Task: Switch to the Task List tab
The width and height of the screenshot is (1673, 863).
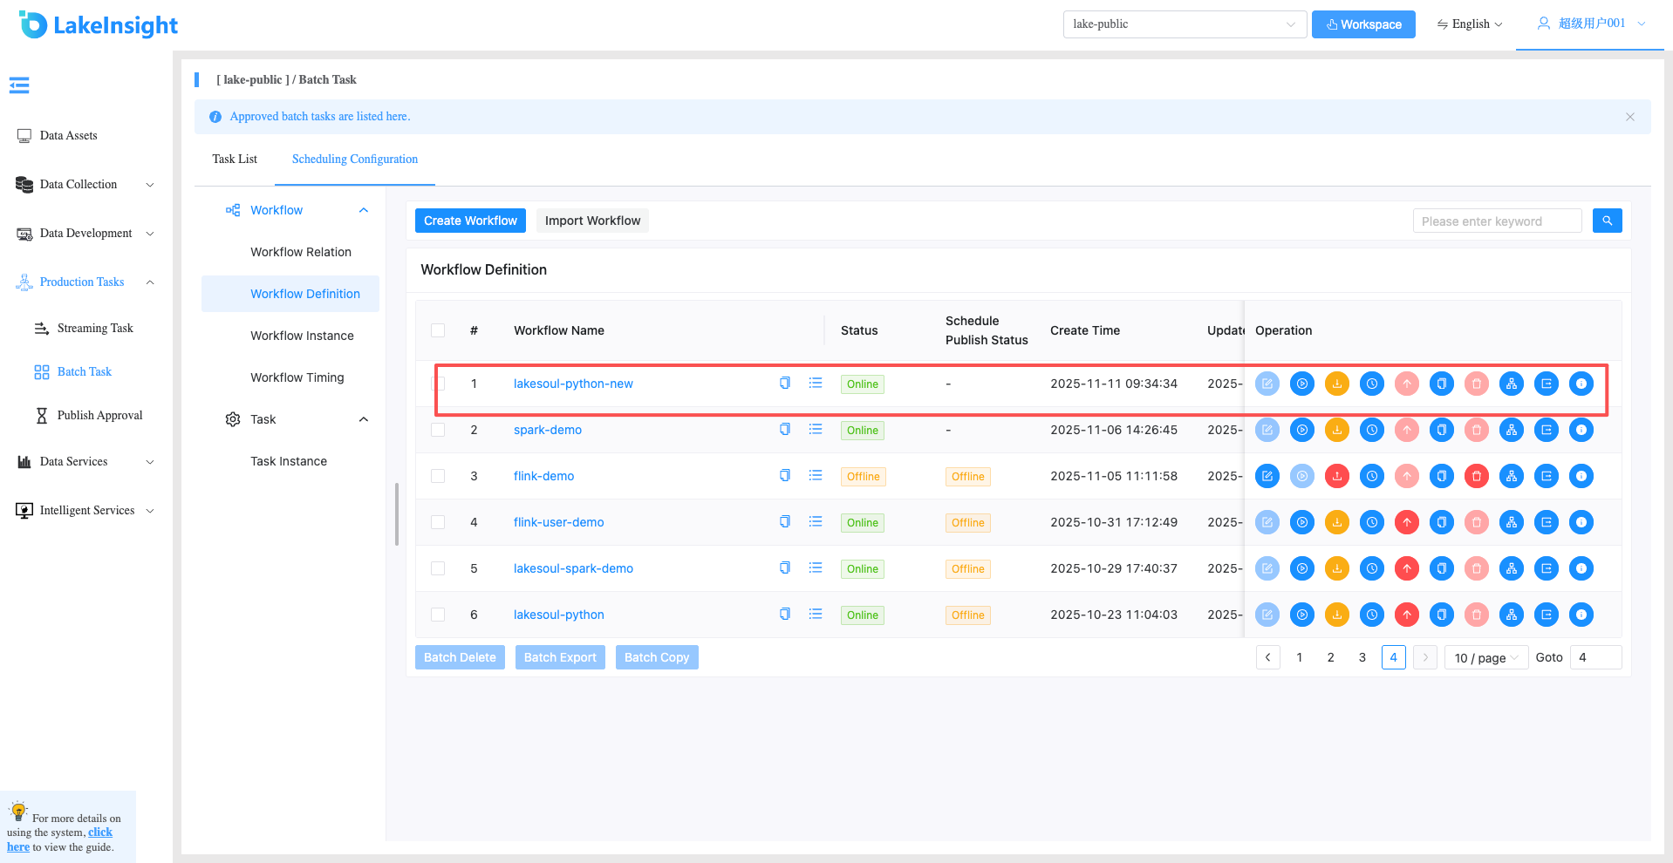Action: click(235, 159)
